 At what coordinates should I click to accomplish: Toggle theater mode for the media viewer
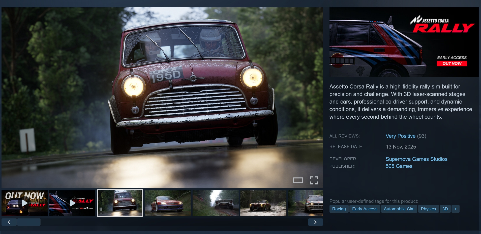(298, 180)
